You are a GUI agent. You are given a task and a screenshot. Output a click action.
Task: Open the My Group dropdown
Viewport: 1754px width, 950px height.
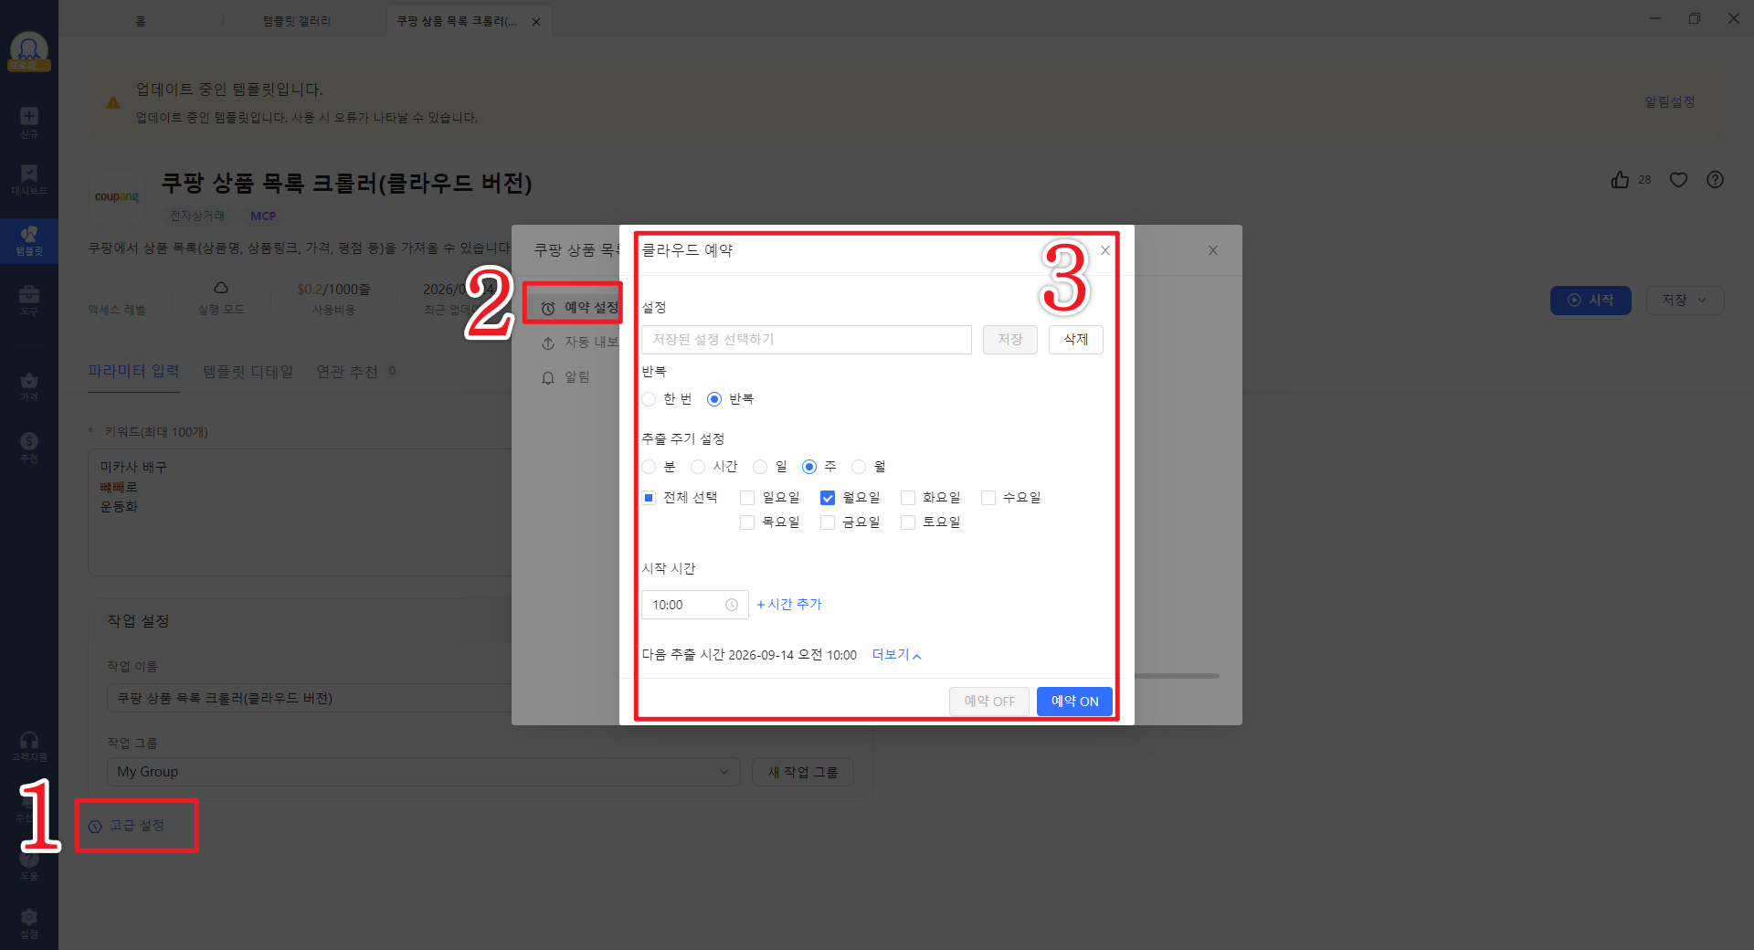[424, 772]
